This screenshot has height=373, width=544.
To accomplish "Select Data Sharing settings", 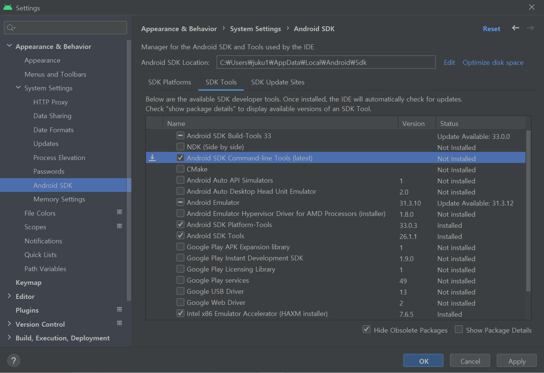I will coord(52,116).
